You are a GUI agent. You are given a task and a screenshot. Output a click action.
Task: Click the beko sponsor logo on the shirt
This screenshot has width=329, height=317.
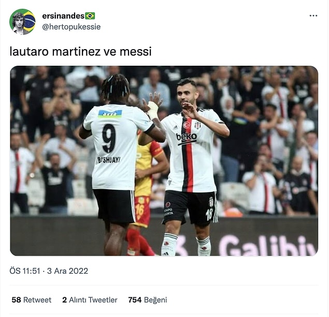[x=187, y=138]
